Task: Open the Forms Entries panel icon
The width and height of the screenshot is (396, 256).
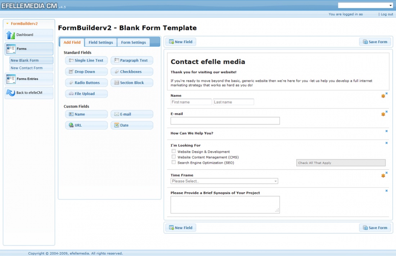Action: click(10, 79)
